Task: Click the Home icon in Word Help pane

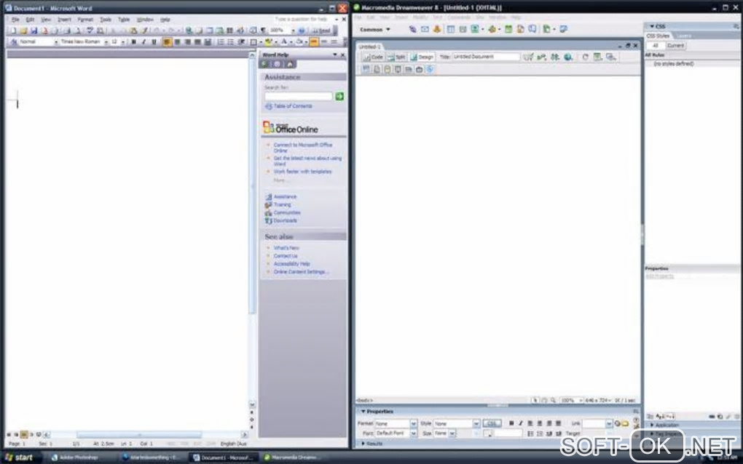Action: click(x=290, y=64)
